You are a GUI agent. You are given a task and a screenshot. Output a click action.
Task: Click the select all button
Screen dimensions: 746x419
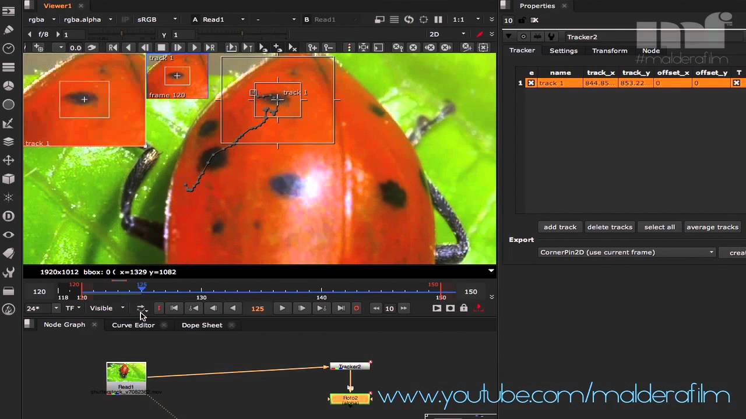(659, 227)
